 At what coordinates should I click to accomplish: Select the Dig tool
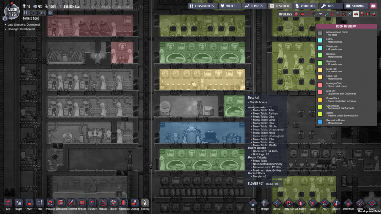(x=253, y=203)
